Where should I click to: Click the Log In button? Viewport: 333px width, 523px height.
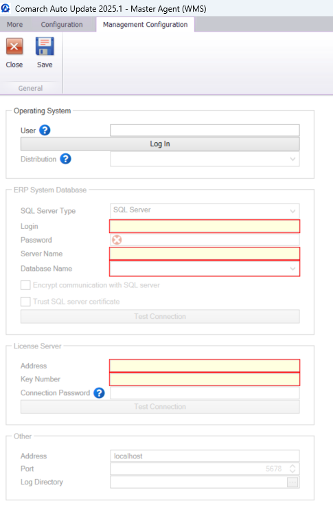[160, 144]
